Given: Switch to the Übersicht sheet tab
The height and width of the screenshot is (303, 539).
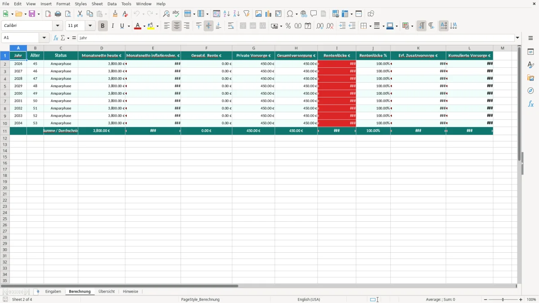Looking at the screenshot, I should coord(106,291).
